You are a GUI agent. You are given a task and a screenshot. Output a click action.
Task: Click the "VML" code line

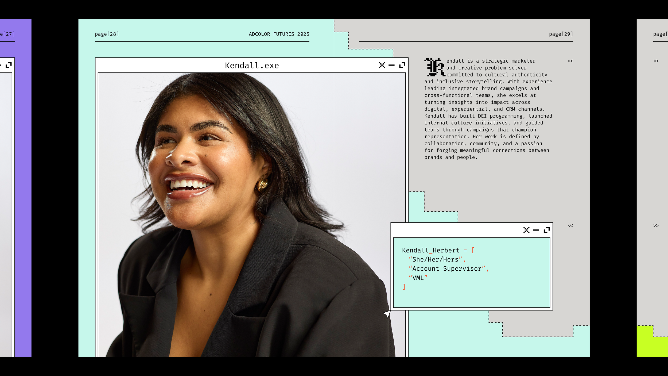click(418, 278)
